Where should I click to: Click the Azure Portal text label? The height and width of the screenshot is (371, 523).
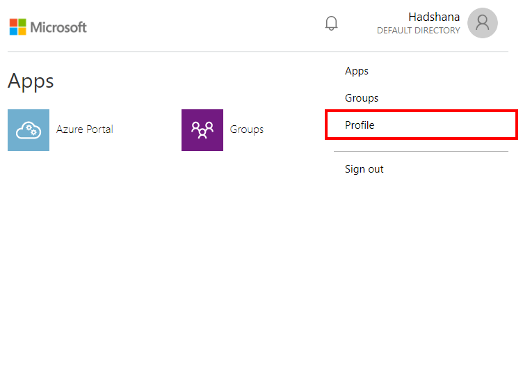(85, 129)
